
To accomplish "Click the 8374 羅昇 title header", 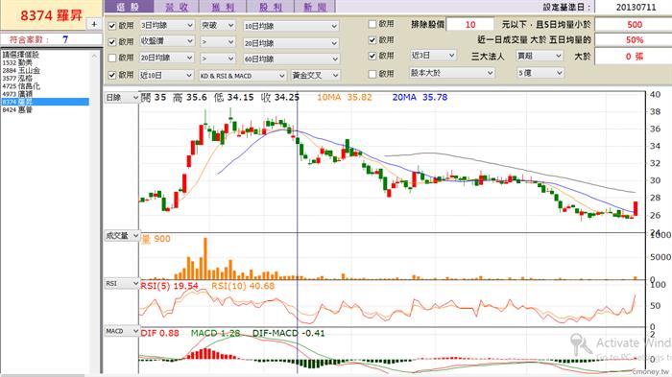I will coord(51,15).
